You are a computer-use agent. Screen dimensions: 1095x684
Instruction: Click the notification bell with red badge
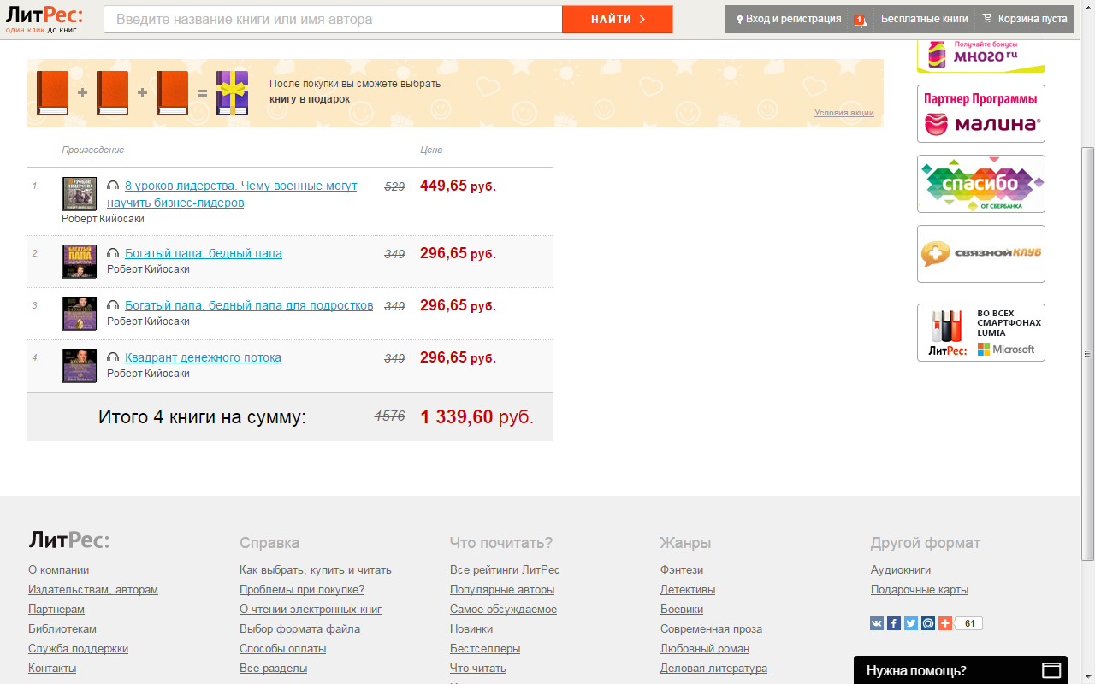860,19
